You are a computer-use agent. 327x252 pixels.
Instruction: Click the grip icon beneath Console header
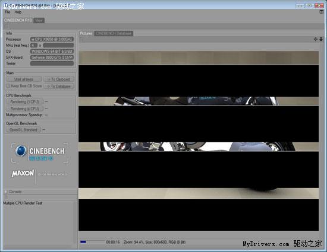click(x=6, y=197)
